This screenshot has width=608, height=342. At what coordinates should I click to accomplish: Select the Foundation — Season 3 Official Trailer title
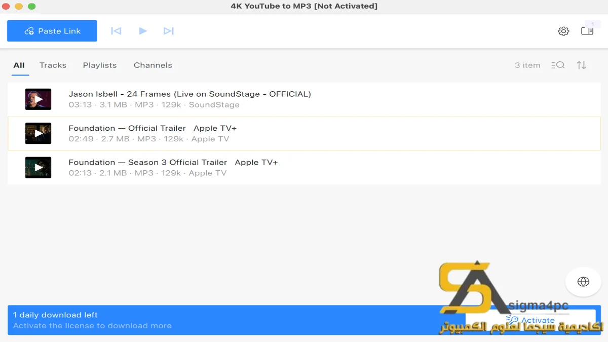click(173, 162)
